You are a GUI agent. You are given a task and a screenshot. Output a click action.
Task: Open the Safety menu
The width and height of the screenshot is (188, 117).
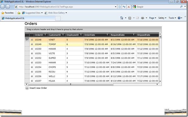(162, 18)
